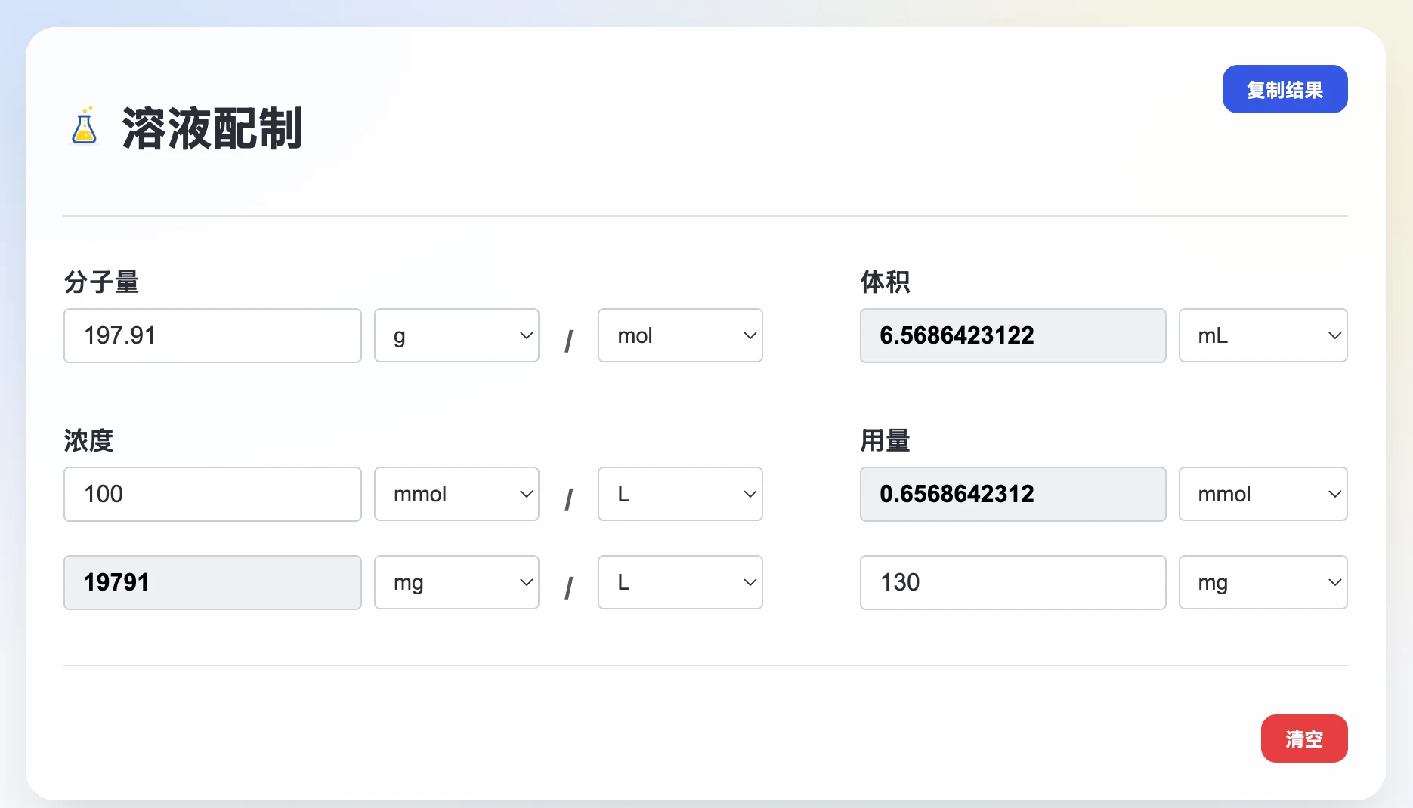Edit the amount field showing 130
Screen dimensions: 1413x808
pyautogui.click(x=1013, y=582)
